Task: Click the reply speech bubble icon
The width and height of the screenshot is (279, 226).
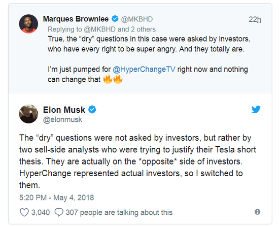Action: pyautogui.click(x=59, y=212)
